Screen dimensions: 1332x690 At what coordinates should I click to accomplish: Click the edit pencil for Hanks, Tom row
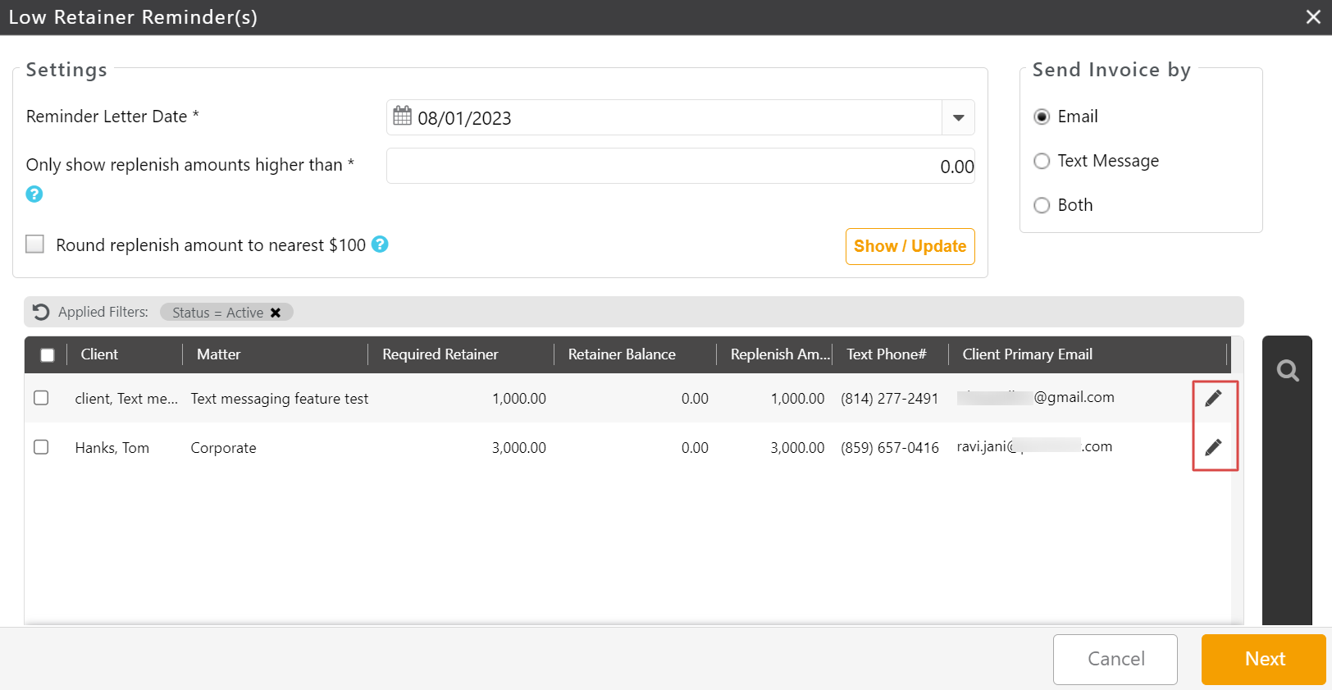[1213, 447]
